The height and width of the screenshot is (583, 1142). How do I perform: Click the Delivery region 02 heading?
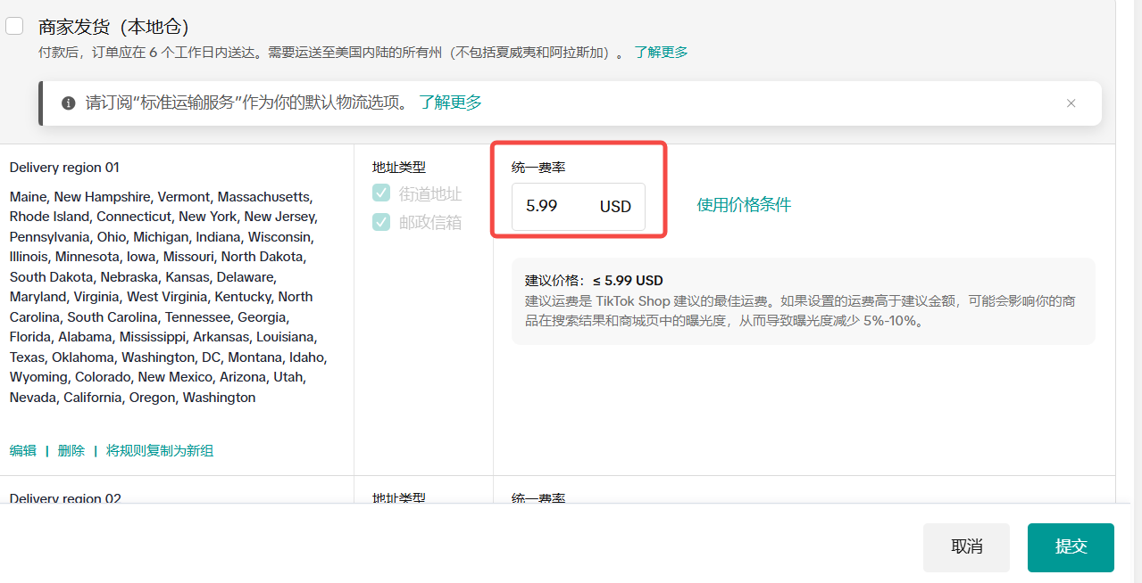coord(65,498)
